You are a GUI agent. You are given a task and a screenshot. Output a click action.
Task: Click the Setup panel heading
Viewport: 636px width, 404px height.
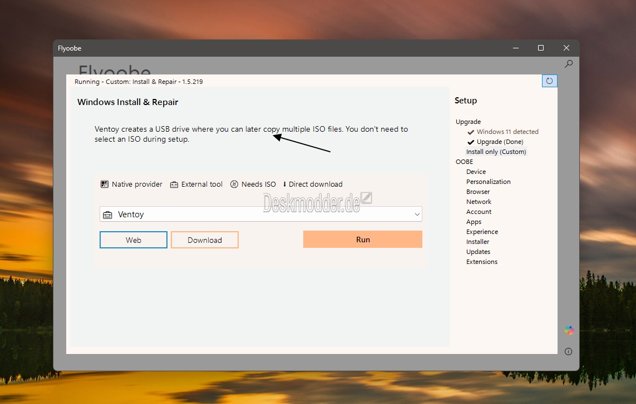coord(466,101)
